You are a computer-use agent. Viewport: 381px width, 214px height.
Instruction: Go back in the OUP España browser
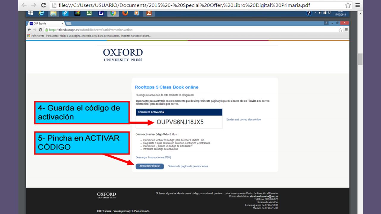[29, 30]
